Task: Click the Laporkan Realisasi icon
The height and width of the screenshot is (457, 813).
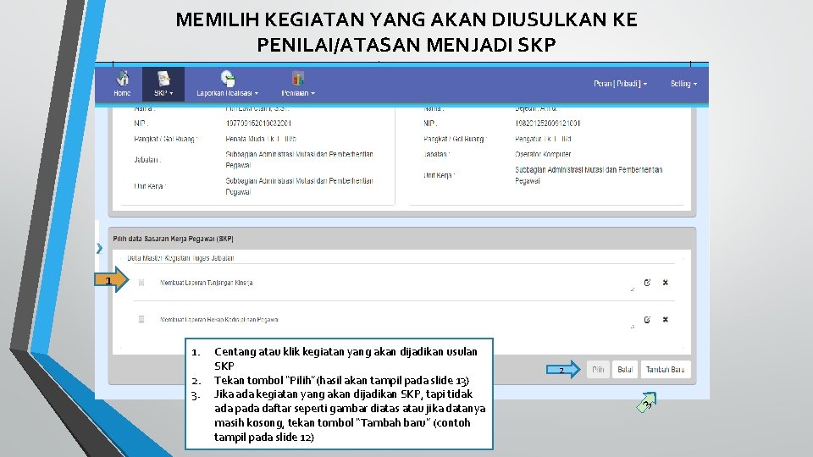Action: [228, 78]
